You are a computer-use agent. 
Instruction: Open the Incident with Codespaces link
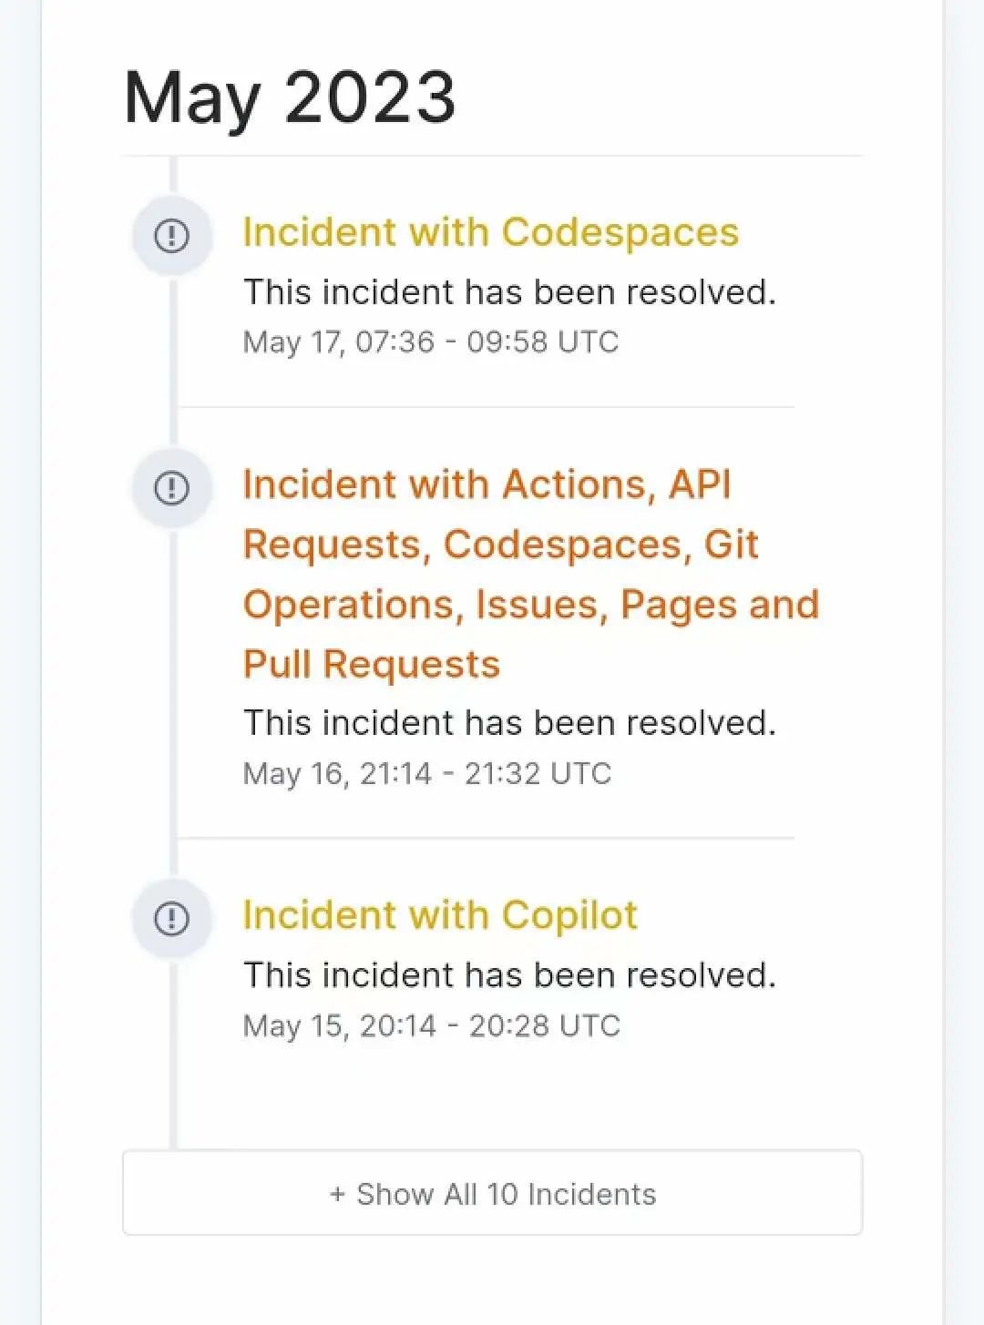pos(490,232)
